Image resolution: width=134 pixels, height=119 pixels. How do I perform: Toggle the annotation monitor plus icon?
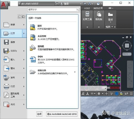tap(106, 93)
